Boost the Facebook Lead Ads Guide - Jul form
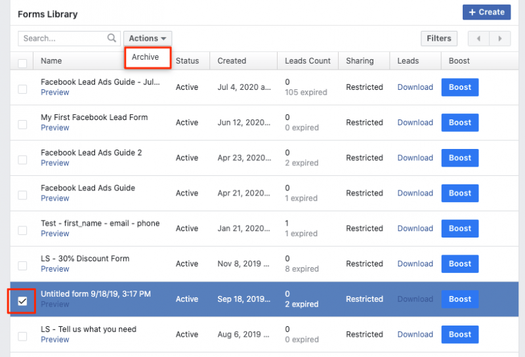 [x=460, y=87]
